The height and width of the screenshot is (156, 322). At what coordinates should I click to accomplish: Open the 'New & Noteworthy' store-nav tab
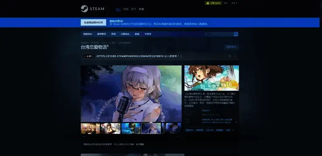[102, 34]
